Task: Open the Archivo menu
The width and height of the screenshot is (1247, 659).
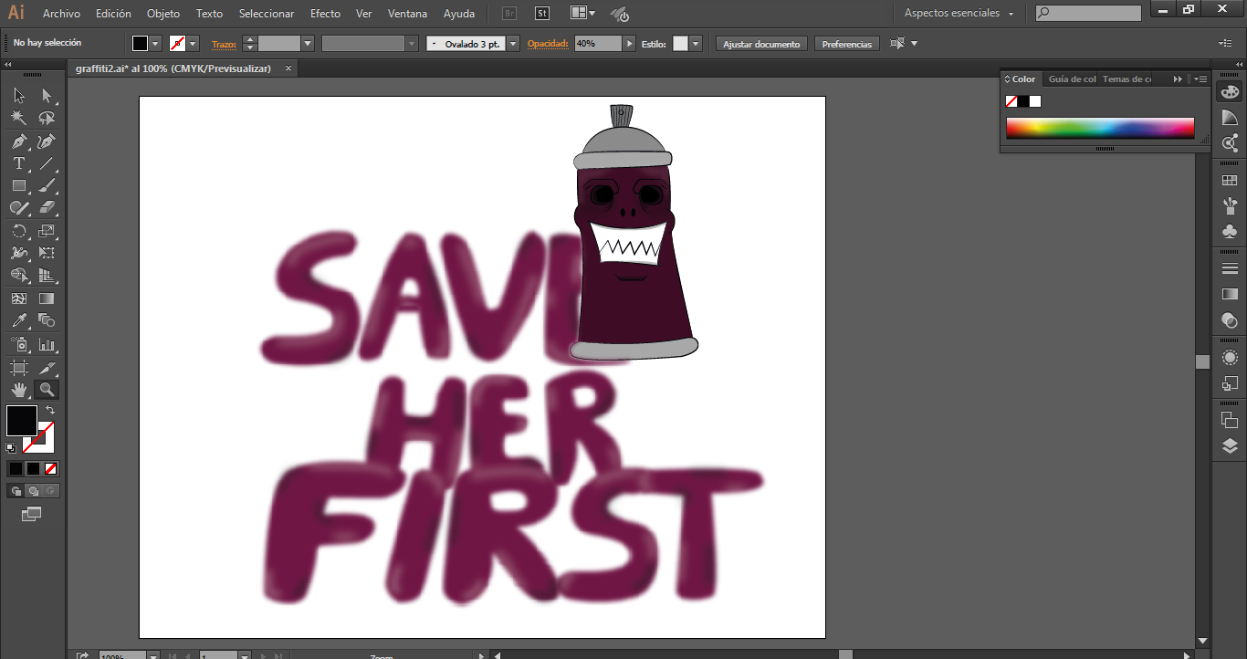Action: [61, 14]
